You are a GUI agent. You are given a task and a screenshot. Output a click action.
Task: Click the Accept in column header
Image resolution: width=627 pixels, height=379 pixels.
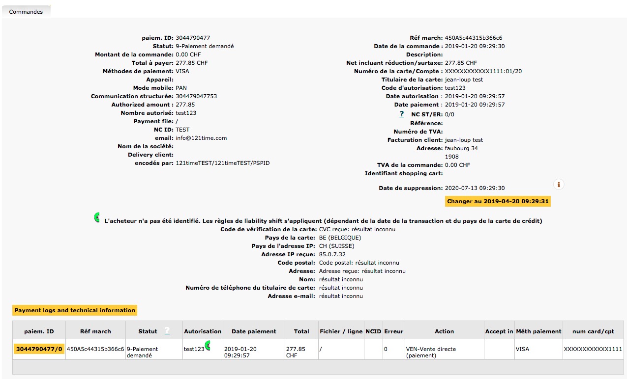[499, 331]
